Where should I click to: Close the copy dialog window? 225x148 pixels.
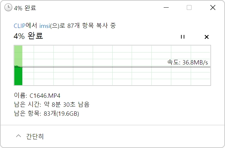pos(213,7)
